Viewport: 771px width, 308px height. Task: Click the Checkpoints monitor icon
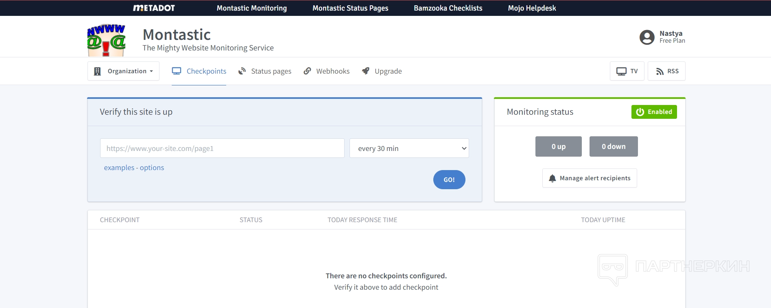pyautogui.click(x=177, y=71)
